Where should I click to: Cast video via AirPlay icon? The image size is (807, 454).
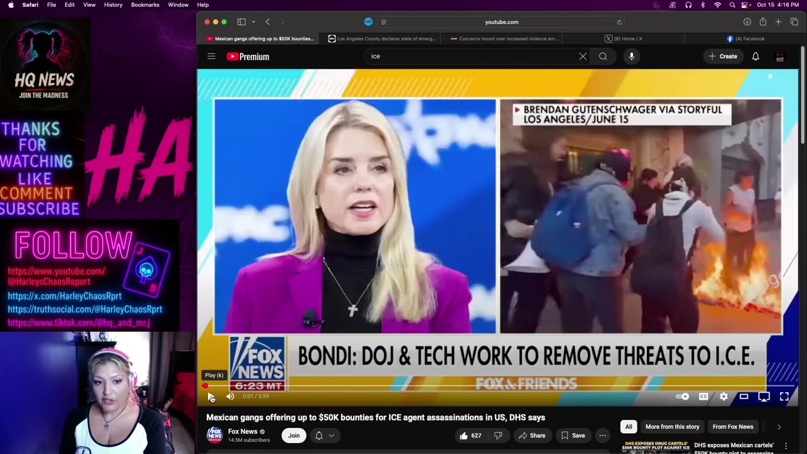coord(764,397)
